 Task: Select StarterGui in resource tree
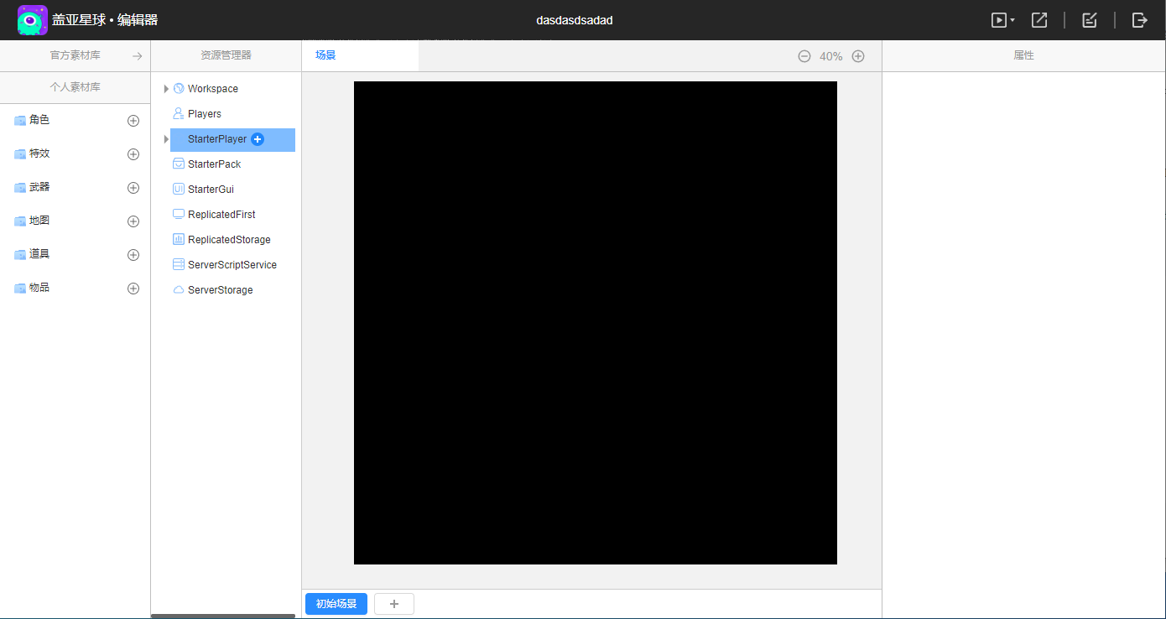211,190
